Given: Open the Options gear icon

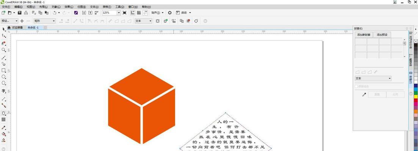Looking at the screenshot, I should click(x=170, y=12).
